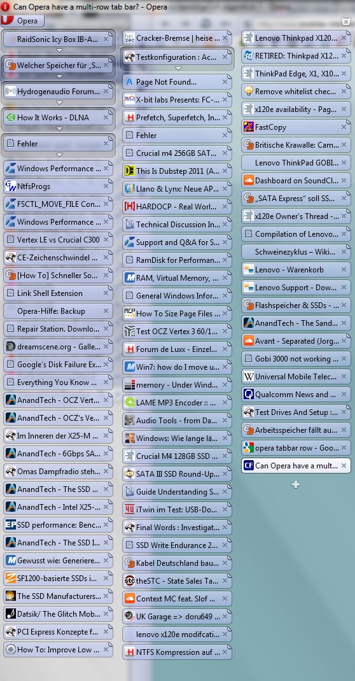
Task: Click the yellow D favicon on This Is Dubstep tab
Action: (x=129, y=171)
